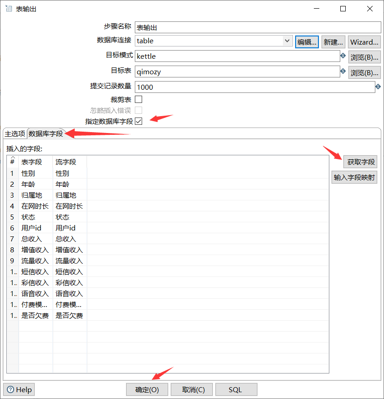Close the 表输出 dialog window
The height and width of the screenshot is (399, 384).
pos(370,9)
